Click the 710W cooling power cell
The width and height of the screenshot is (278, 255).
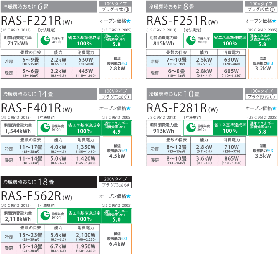tap(231, 149)
